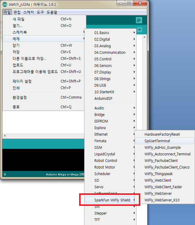Click the Arduino logo in title bar
The width and height of the screenshot is (195, 225).
click(x=5, y=5)
